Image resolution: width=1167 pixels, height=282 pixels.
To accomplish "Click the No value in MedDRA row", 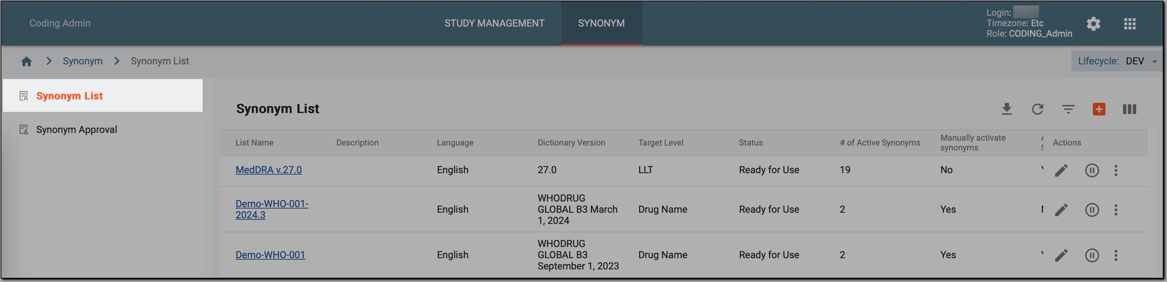I will pyautogui.click(x=946, y=170).
